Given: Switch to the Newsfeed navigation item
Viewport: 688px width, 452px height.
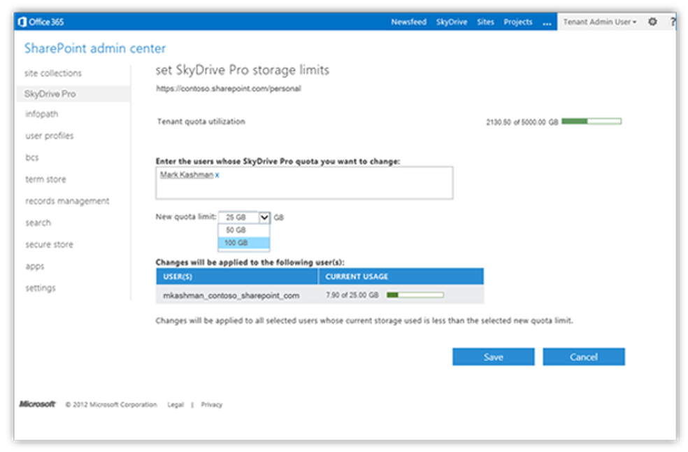Looking at the screenshot, I should (x=409, y=22).
